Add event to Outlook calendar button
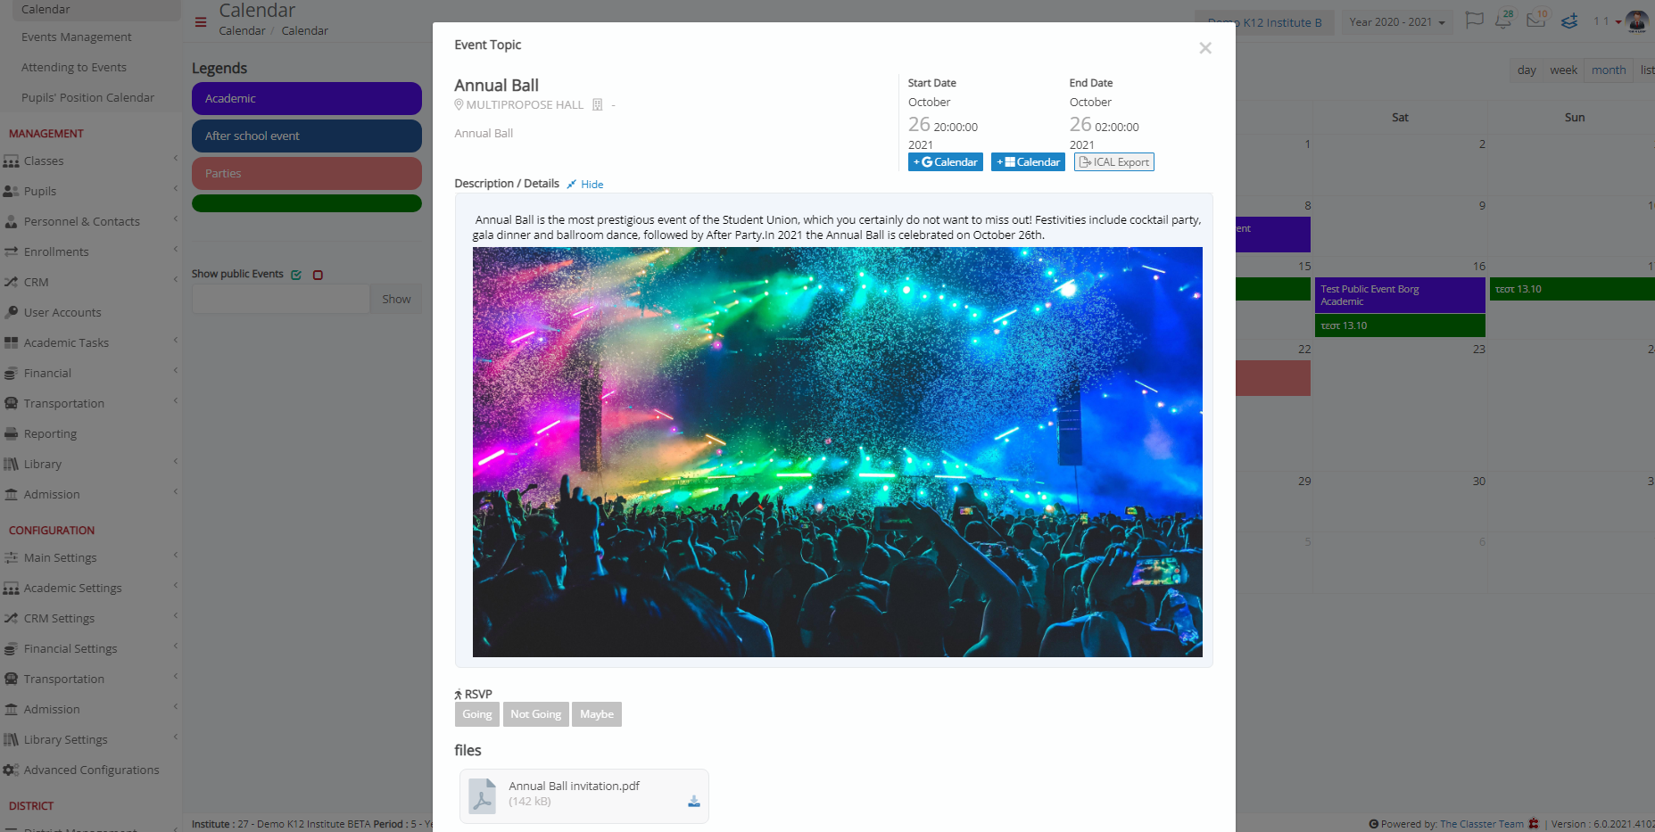This screenshot has height=832, width=1655. tap(1029, 162)
